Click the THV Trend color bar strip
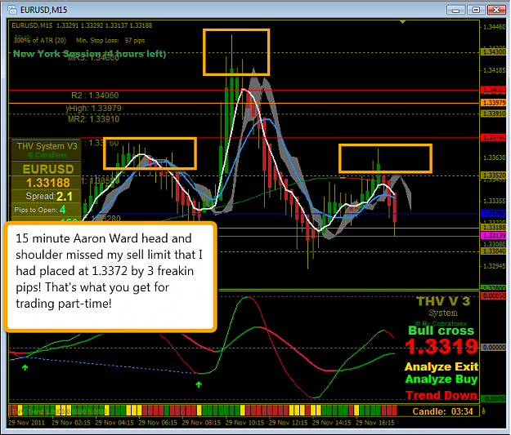Viewport: 511px width, 435px height. coord(203,411)
